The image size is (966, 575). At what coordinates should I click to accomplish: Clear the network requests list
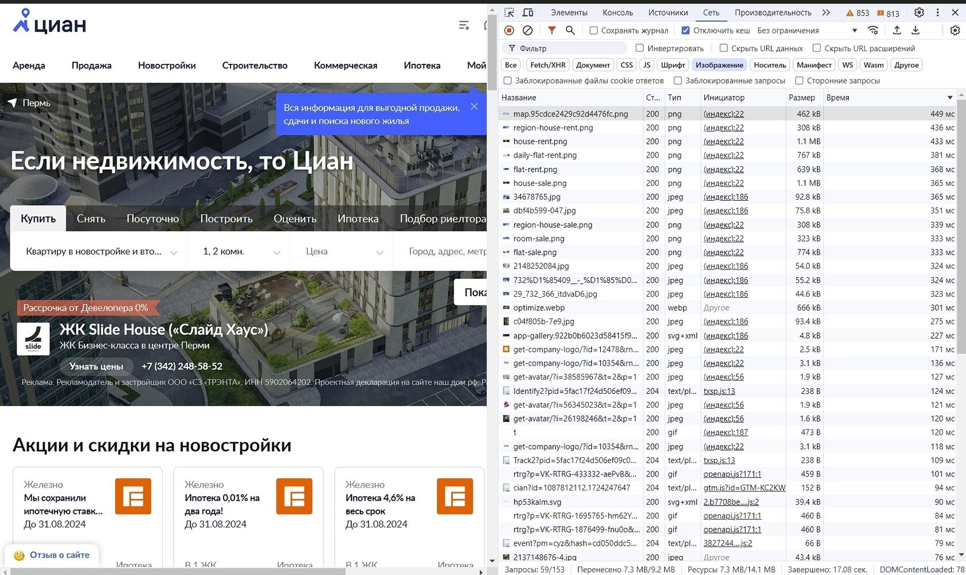526,30
